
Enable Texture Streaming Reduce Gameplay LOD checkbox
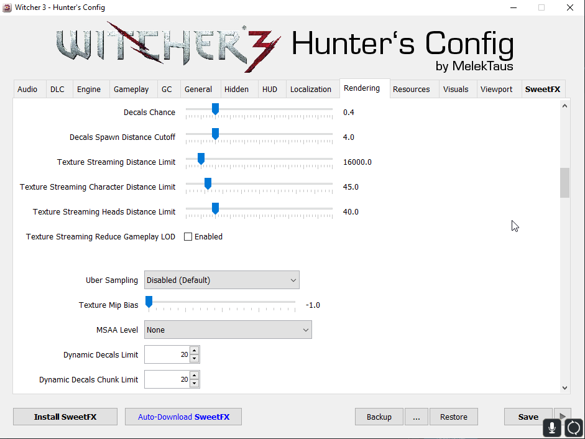(x=188, y=237)
